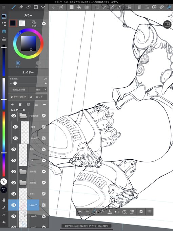
Task: Select the Eraser tool in top toolbar
Action: (21, 7)
